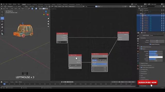This screenshot has width=165, height=92.
Task: Open the Material properties tab icon
Action: tap(138, 66)
